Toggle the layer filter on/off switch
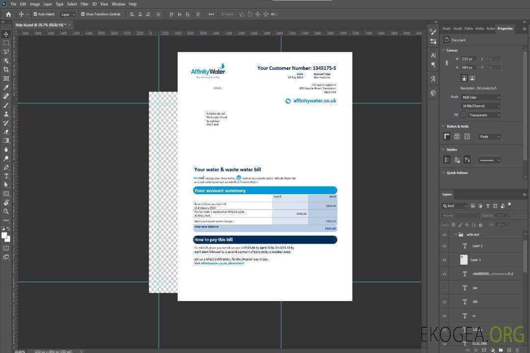 509,205
